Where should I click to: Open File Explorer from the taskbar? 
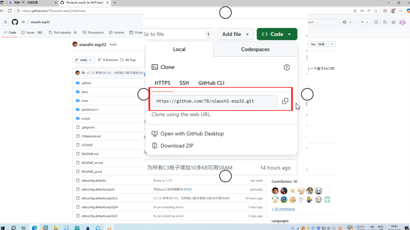(x=56, y=228)
